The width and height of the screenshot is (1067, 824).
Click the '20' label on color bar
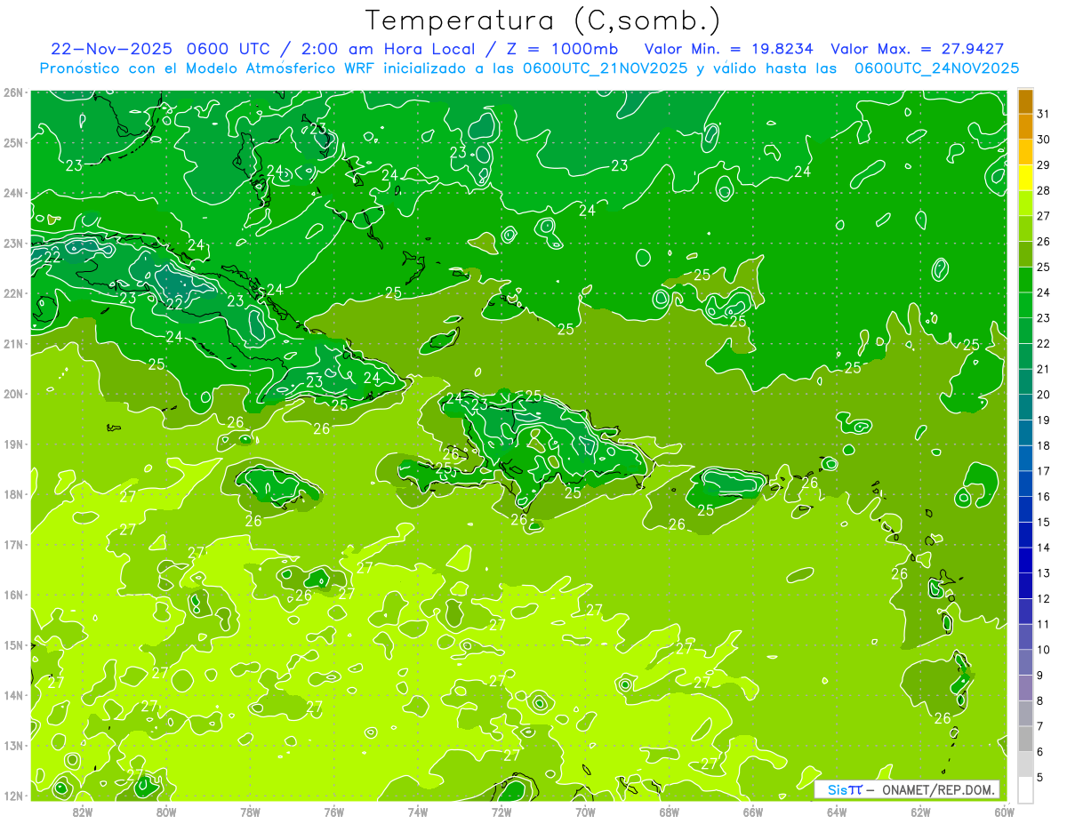[1044, 395]
